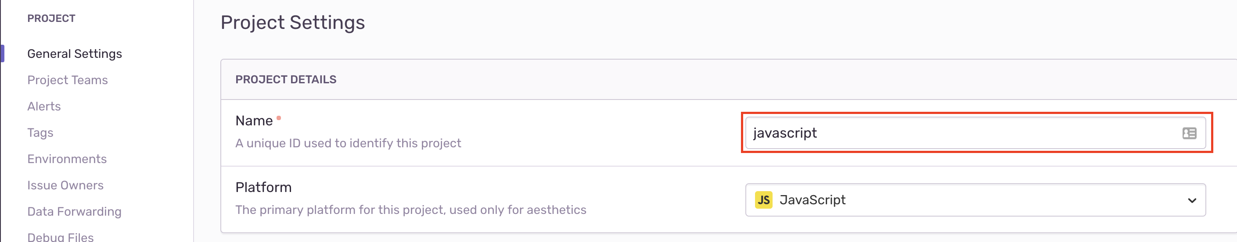Click the Project Settings page heading
1237x242 pixels.
click(292, 22)
